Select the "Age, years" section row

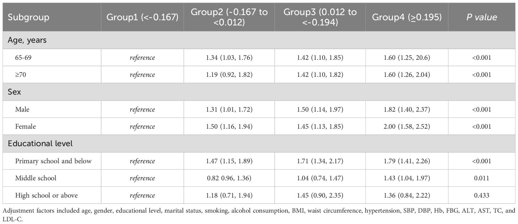click(x=27, y=40)
